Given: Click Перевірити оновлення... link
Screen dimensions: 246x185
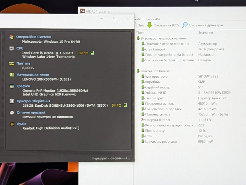Looking at the screenshot, I should click(x=111, y=158).
